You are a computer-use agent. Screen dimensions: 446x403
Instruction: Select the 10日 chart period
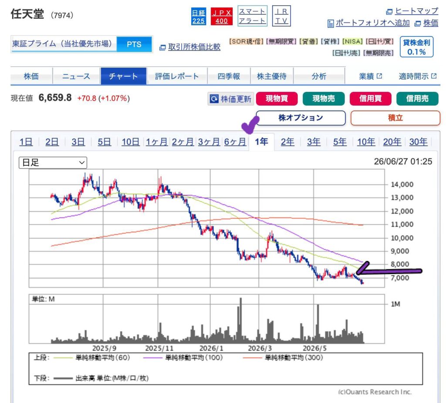pos(131,142)
